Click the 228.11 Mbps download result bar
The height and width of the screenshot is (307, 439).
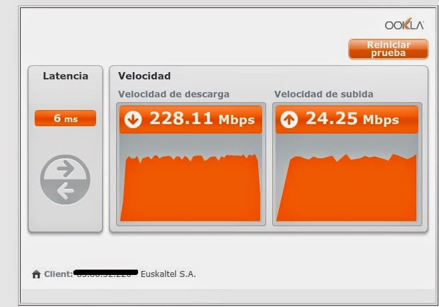click(191, 119)
